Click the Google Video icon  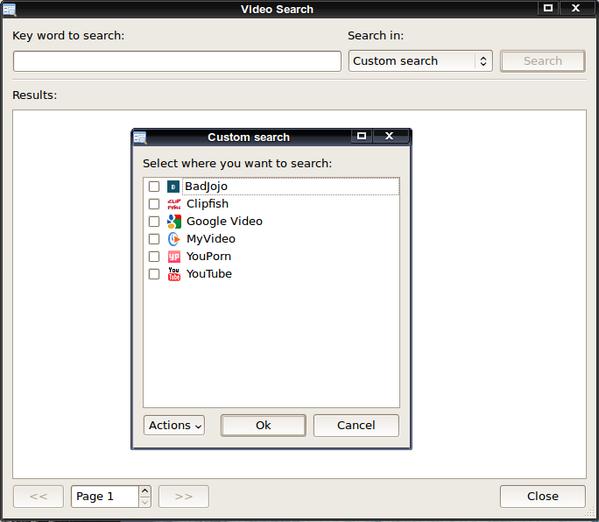[x=173, y=222]
